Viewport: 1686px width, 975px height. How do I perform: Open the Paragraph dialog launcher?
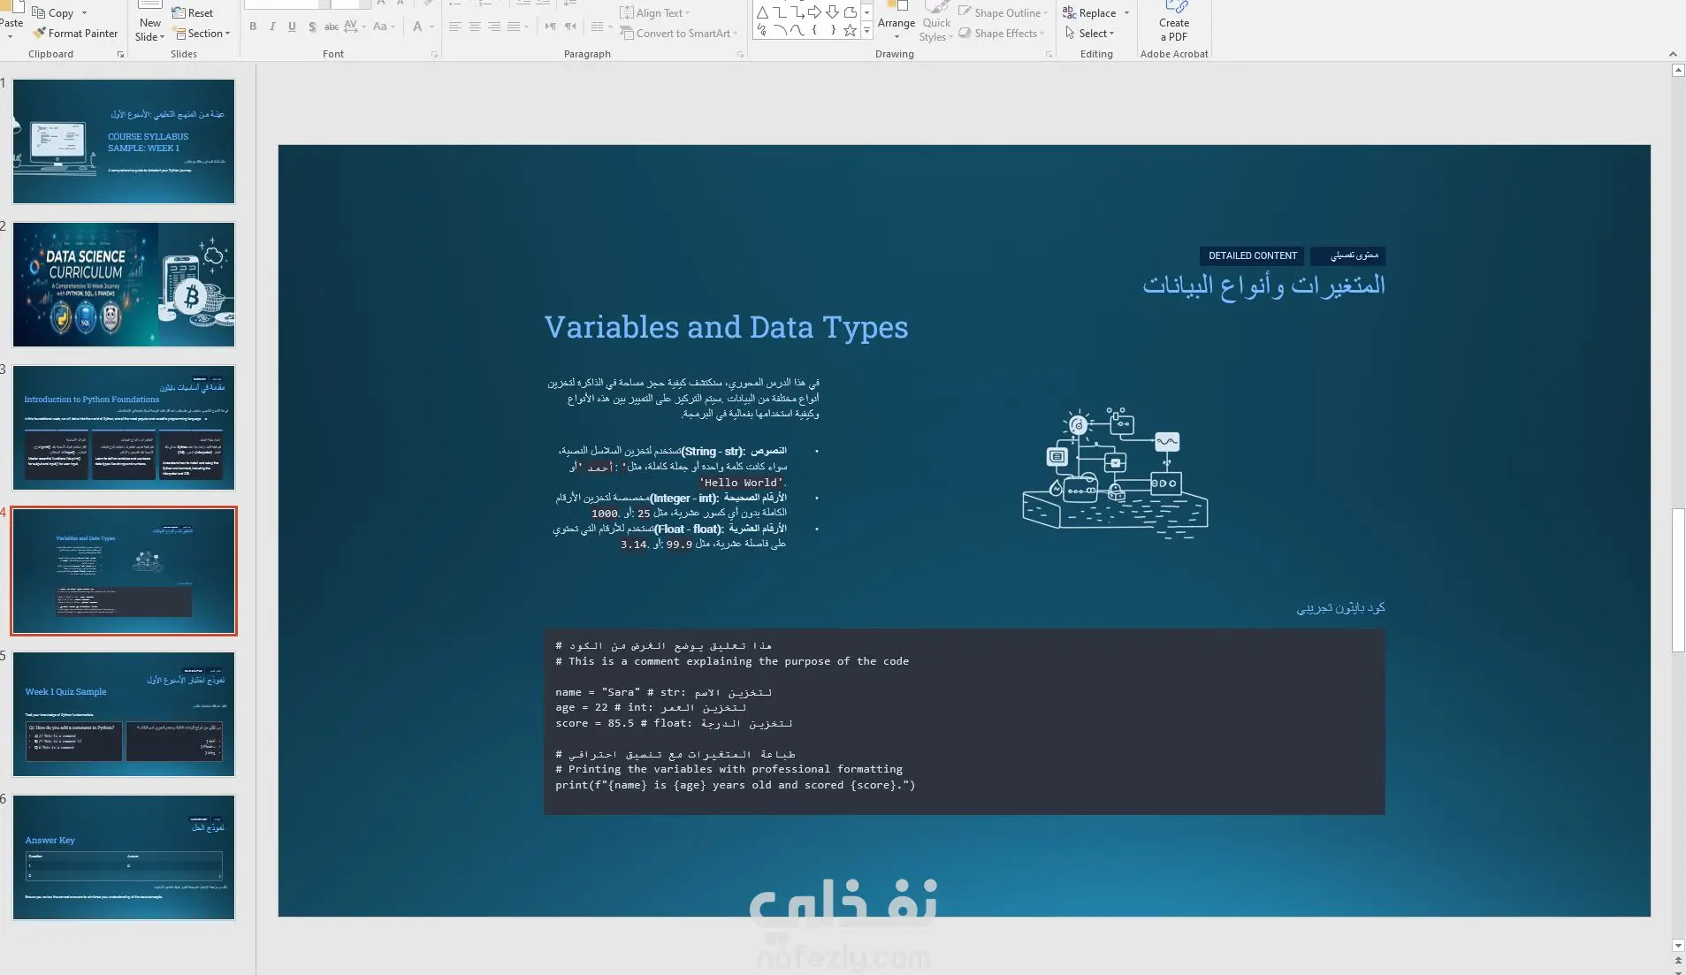click(x=741, y=55)
